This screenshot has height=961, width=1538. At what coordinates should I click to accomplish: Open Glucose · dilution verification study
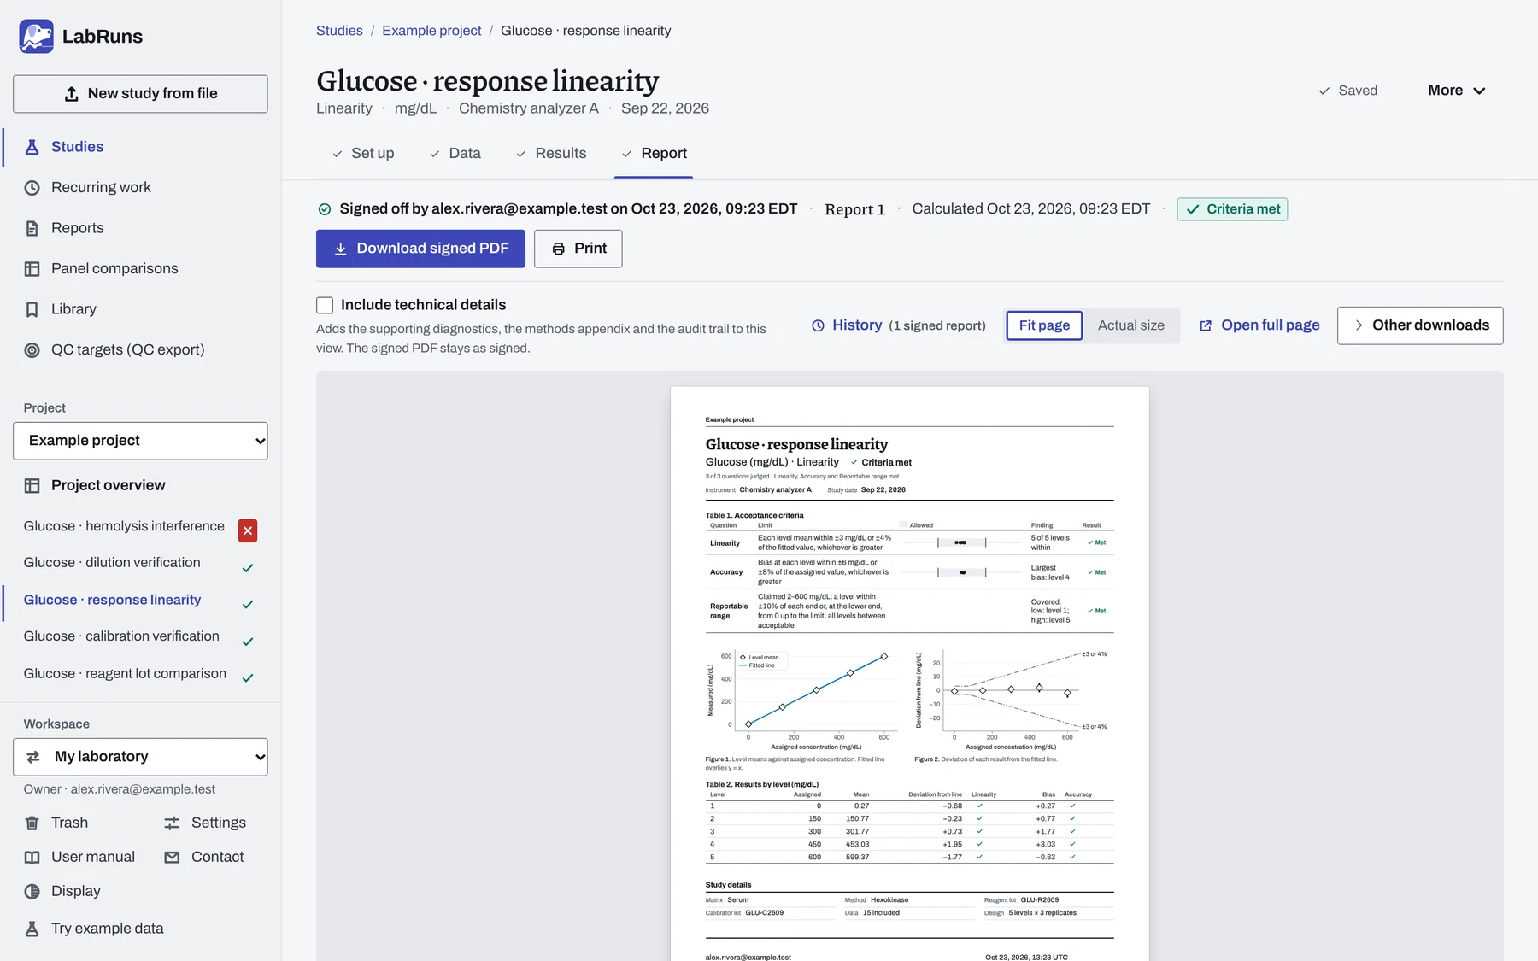pos(112,563)
